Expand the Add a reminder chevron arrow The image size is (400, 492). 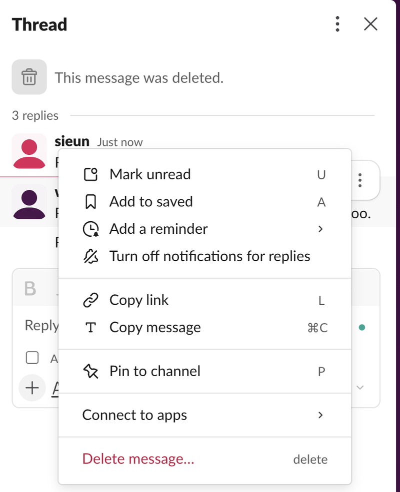(320, 229)
